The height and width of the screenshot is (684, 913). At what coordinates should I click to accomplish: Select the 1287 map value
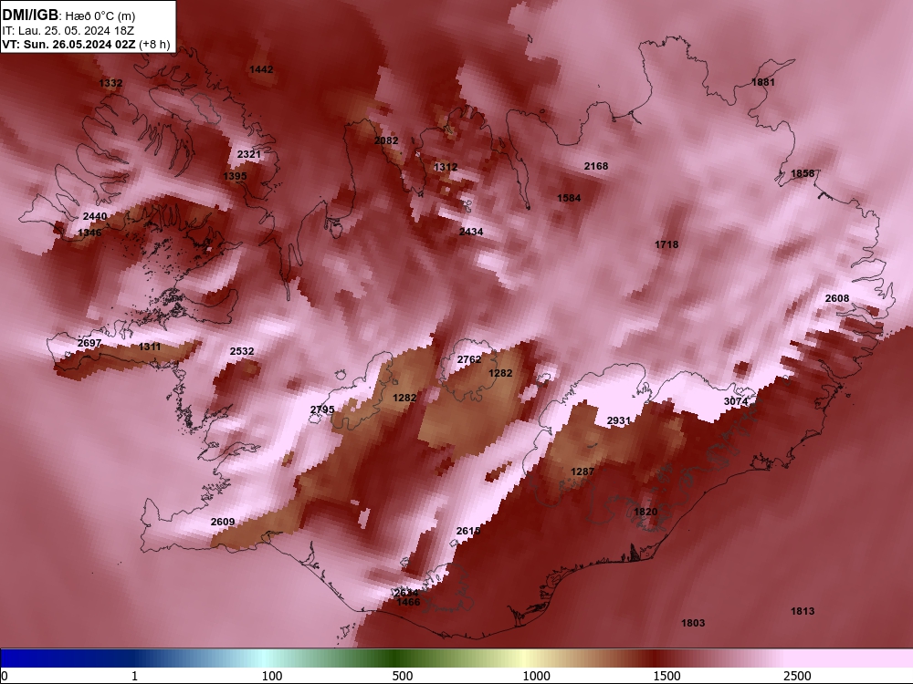(582, 472)
